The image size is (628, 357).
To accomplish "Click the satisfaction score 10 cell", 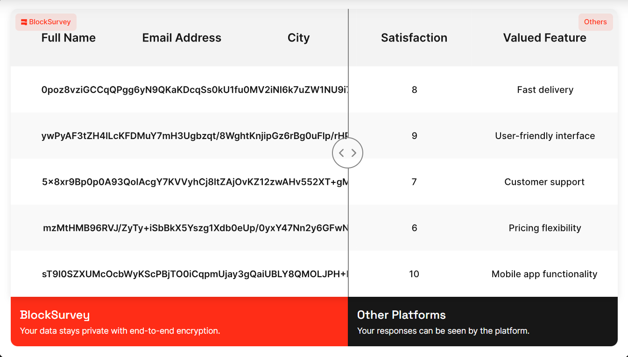I will click(x=414, y=274).
